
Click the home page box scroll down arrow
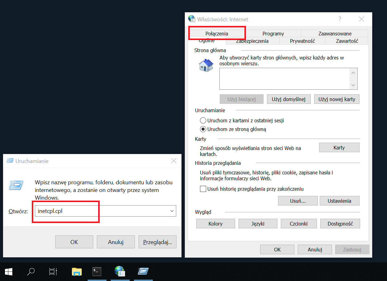[x=353, y=85]
